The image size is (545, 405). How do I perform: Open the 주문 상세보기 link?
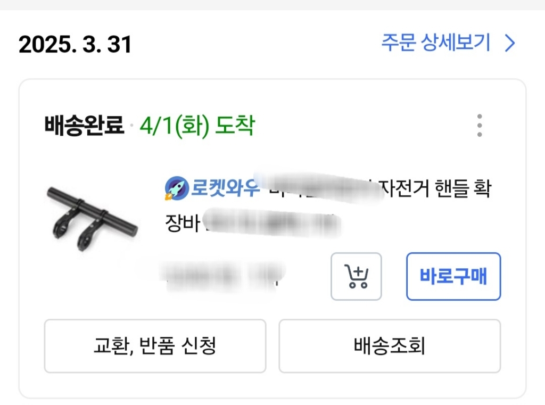pos(435,43)
